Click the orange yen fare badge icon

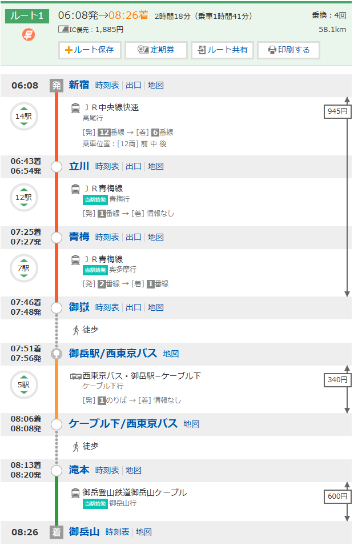pyautogui.click(x=28, y=35)
